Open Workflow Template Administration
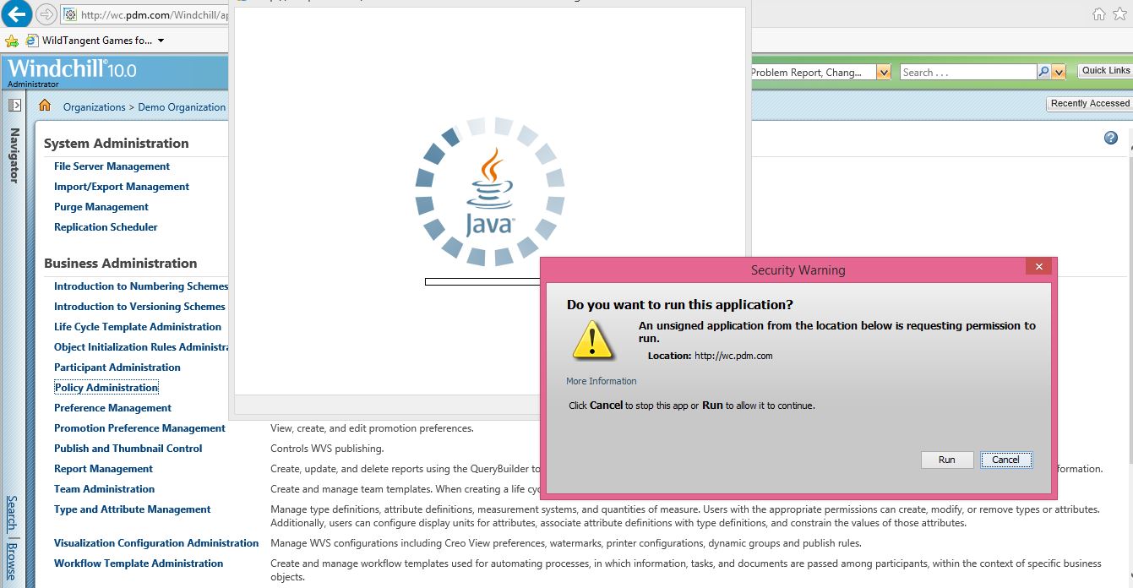Screen dimensions: 1133x588 pyautogui.click(x=139, y=563)
